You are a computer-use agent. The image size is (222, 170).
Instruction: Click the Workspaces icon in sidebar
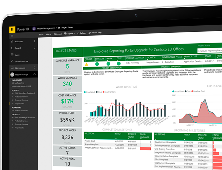click(12, 68)
